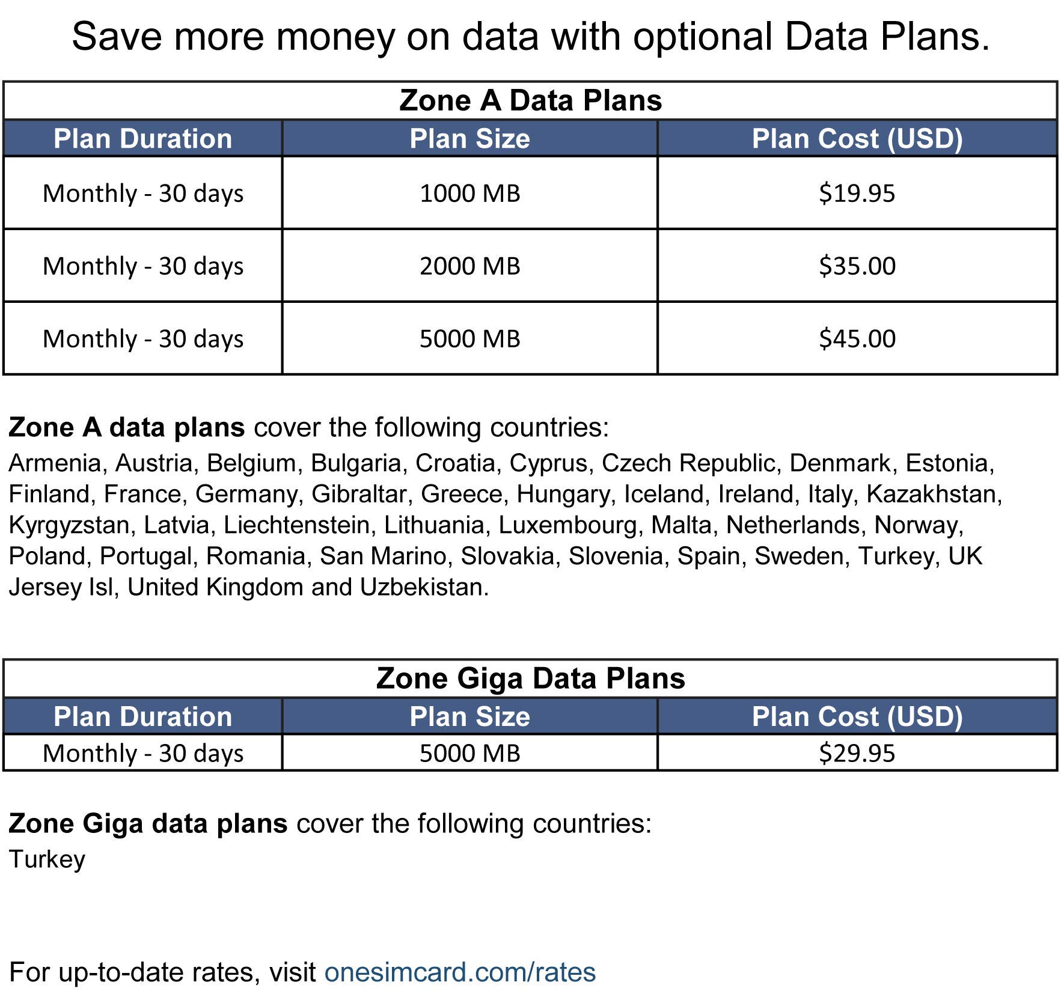Select Plan Duration header in Zone Giga table

pos(142,717)
